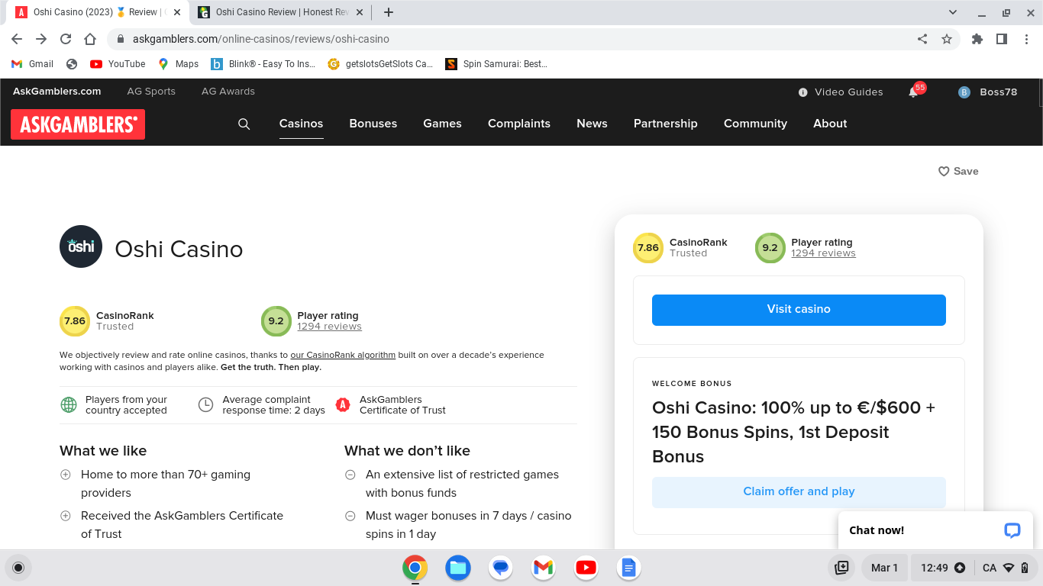Toggle the browser side panel icon
Viewport: 1043px width, 586px height.
click(x=1002, y=39)
